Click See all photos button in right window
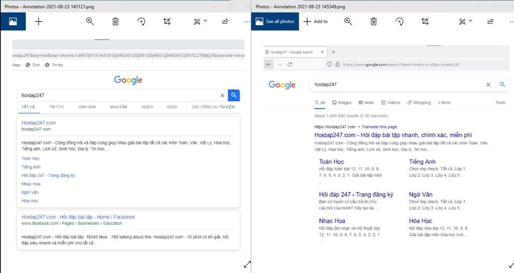 pos(275,22)
